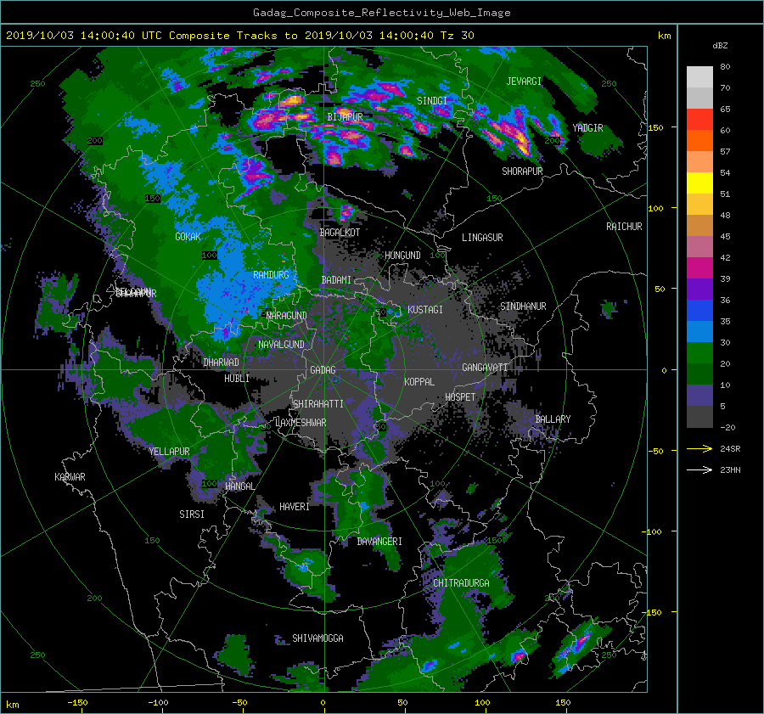Click the NARAGUND city label
This screenshot has height=714, width=764.
point(287,316)
